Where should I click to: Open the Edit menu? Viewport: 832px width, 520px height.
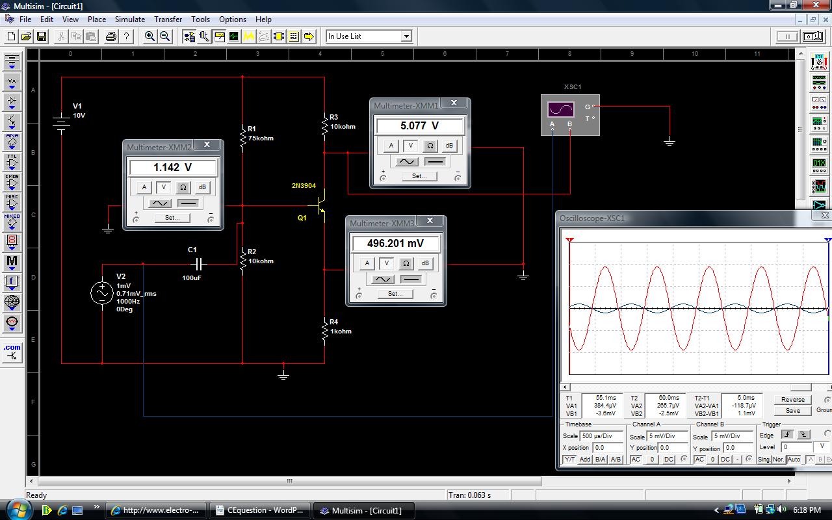click(47, 19)
